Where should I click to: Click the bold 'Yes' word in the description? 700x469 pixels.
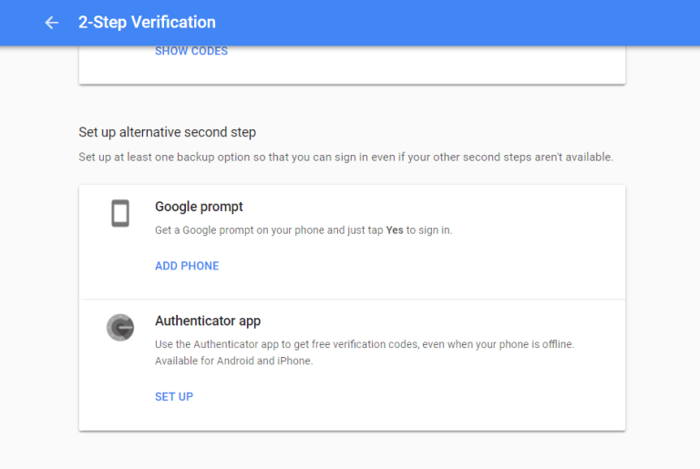pos(395,230)
